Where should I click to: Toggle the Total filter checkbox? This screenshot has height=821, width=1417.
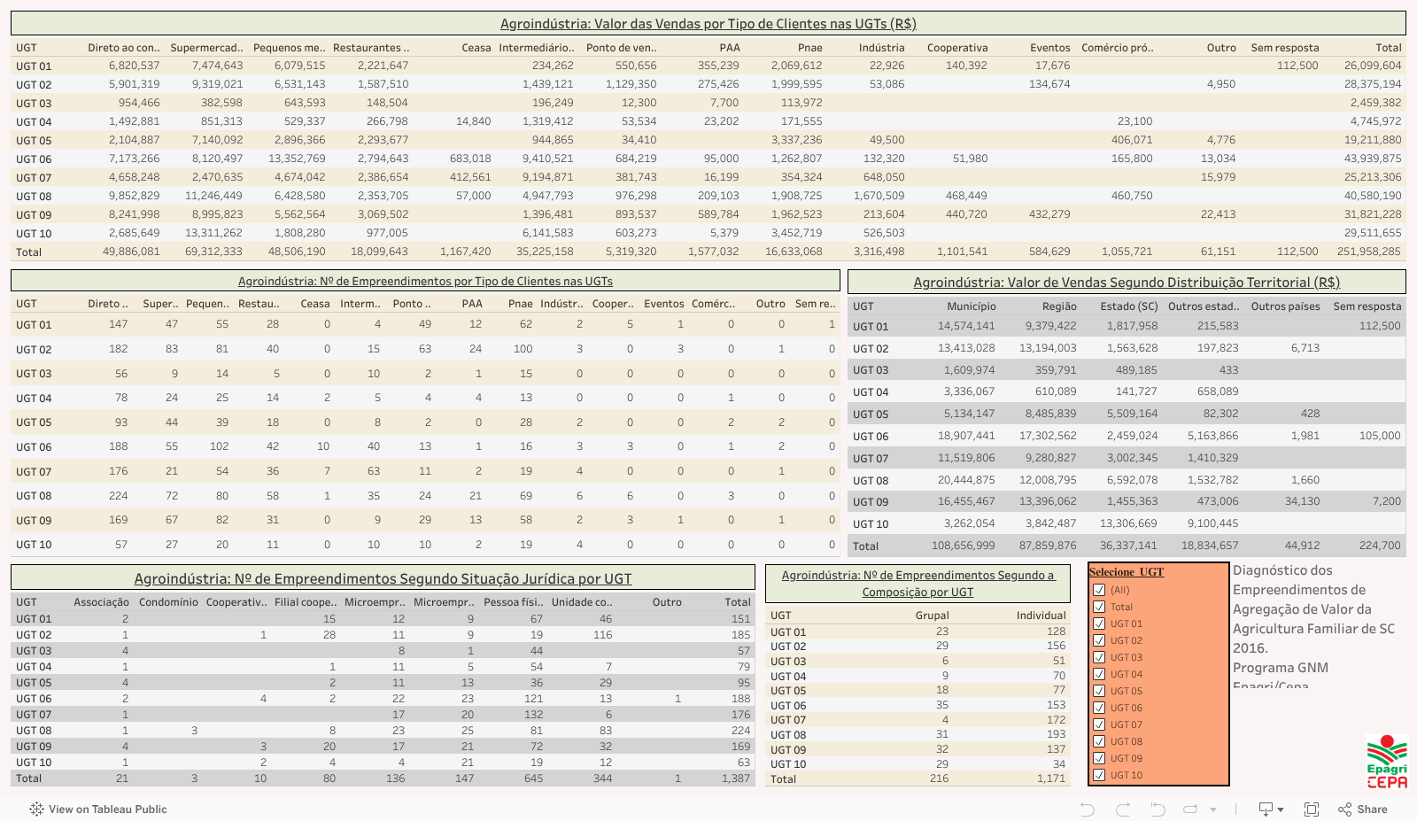(x=1099, y=607)
